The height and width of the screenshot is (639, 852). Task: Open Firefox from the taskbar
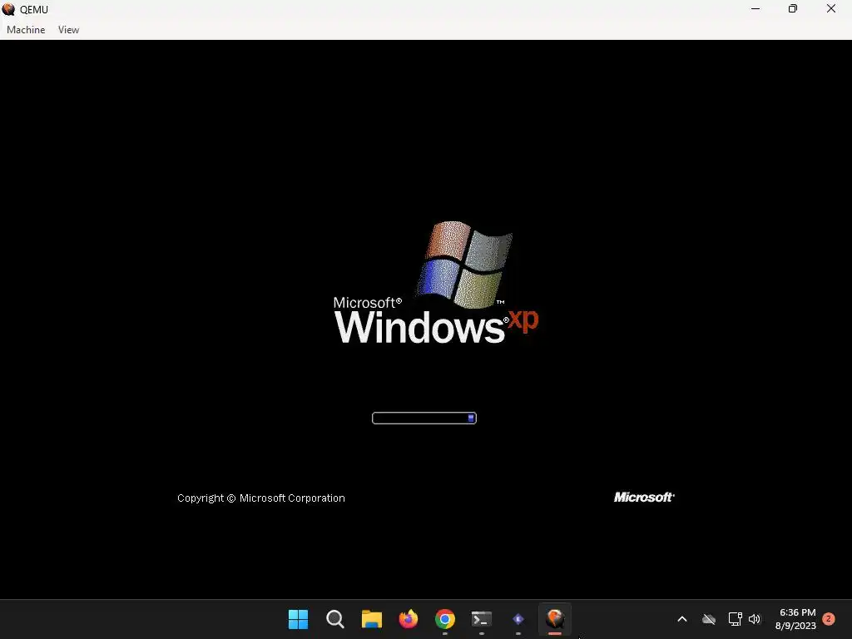pos(408,619)
